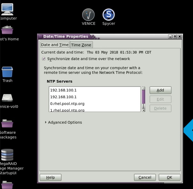Select 1.rhel.pool.ntp.org server entry
The width and height of the screenshot is (193, 189).
(x=95, y=110)
